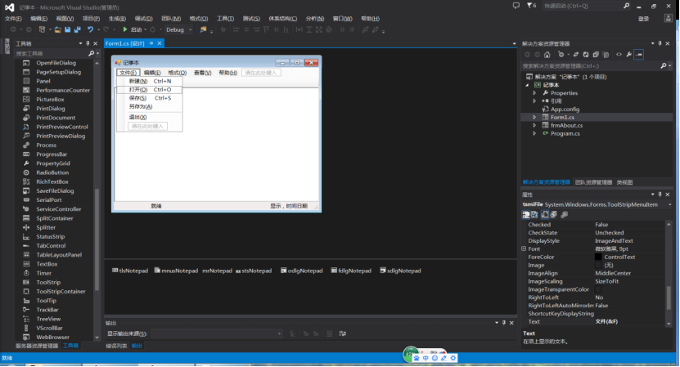Click View Code angle-bracket icon in Solution Explorer

click(x=619, y=55)
